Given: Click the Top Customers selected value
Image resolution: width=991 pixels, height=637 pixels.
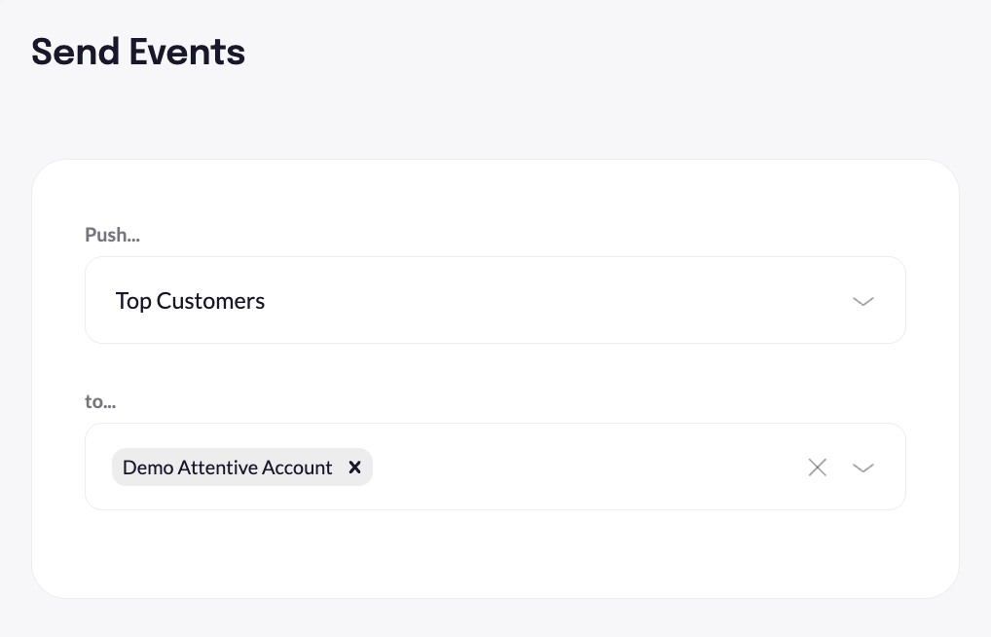Looking at the screenshot, I should pyautogui.click(x=190, y=301).
